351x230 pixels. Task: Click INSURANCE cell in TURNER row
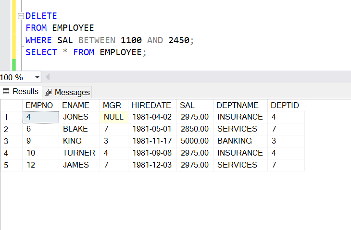point(240,153)
